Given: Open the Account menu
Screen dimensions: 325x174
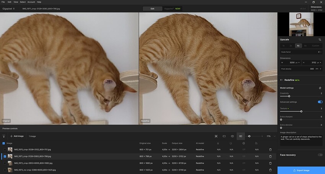Looking at the screenshot, I should point(31,2).
